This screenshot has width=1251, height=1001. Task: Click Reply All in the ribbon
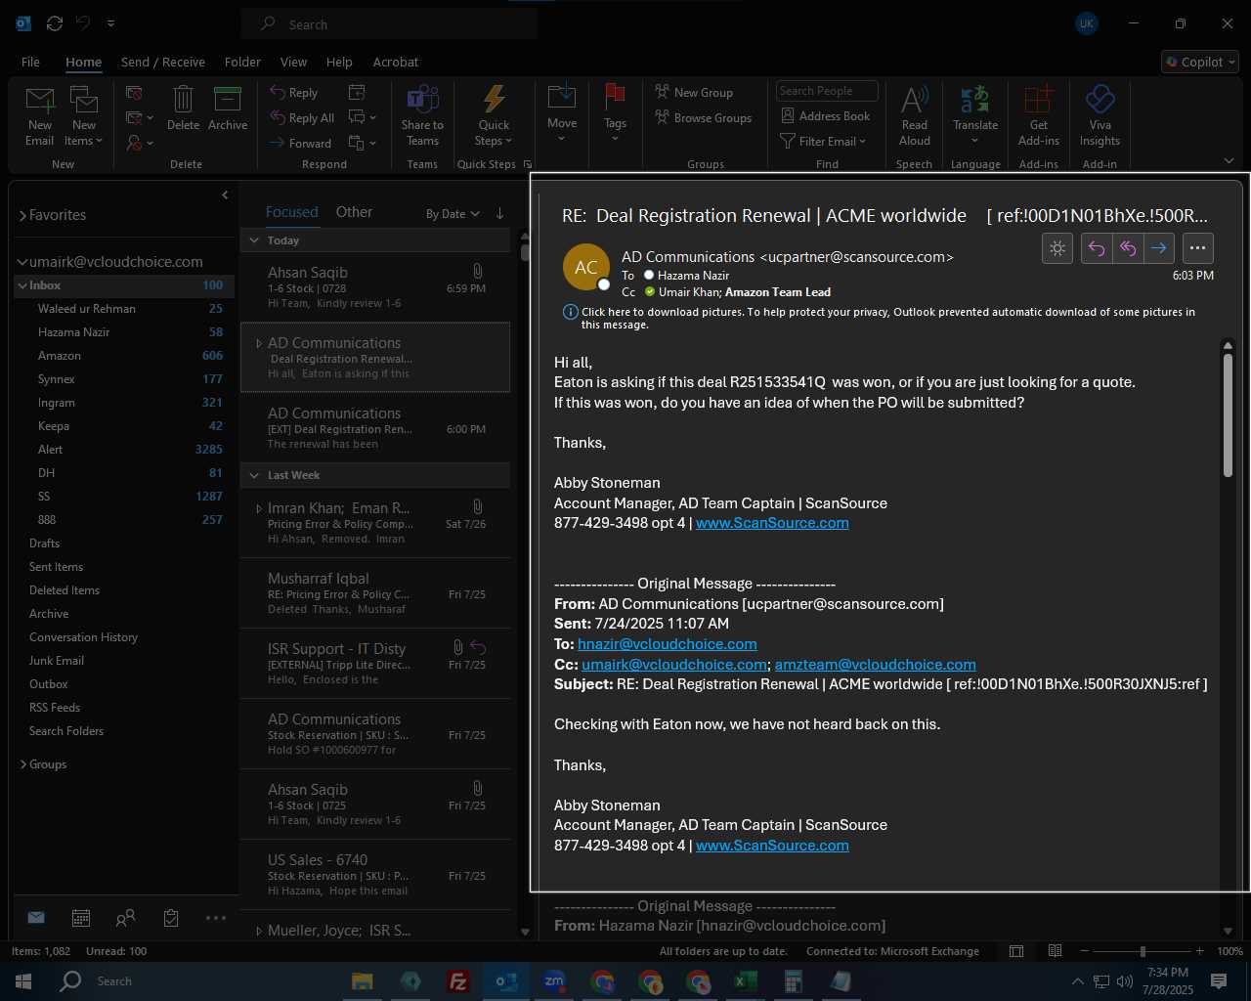303,117
